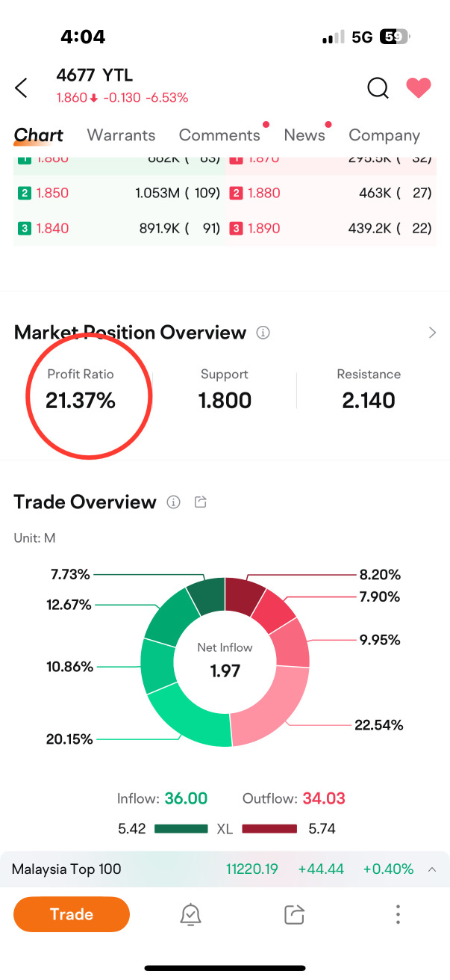Expand Malaysia Top 100 index bar
This screenshot has height=980, width=450.
pyautogui.click(x=432, y=869)
